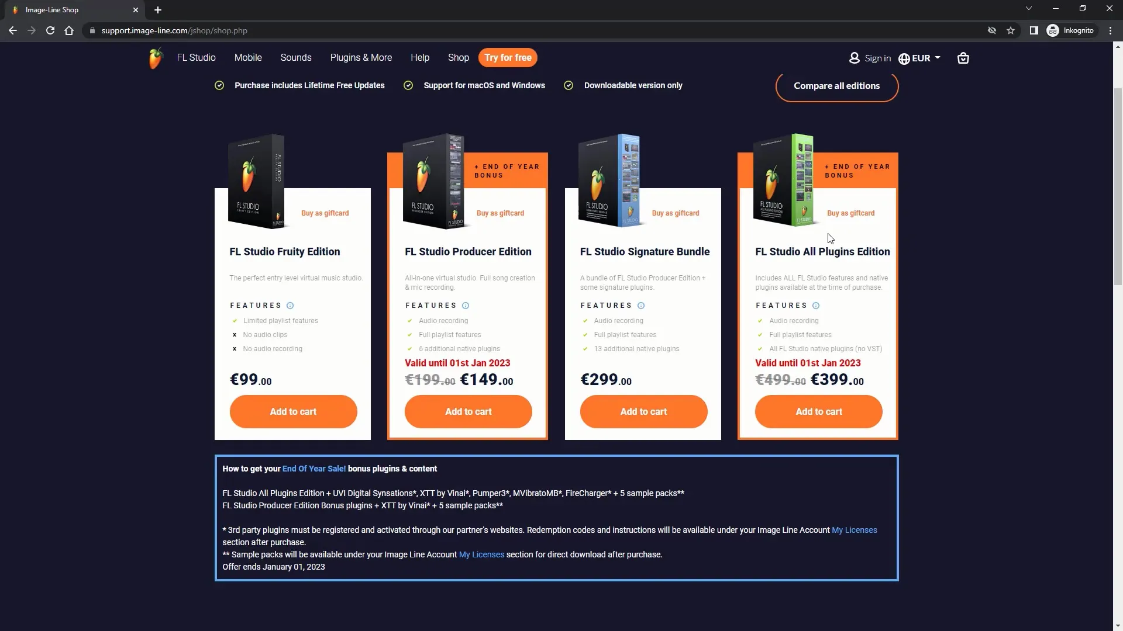Click Compare all editions button

pyautogui.click(x=837, y=86)
